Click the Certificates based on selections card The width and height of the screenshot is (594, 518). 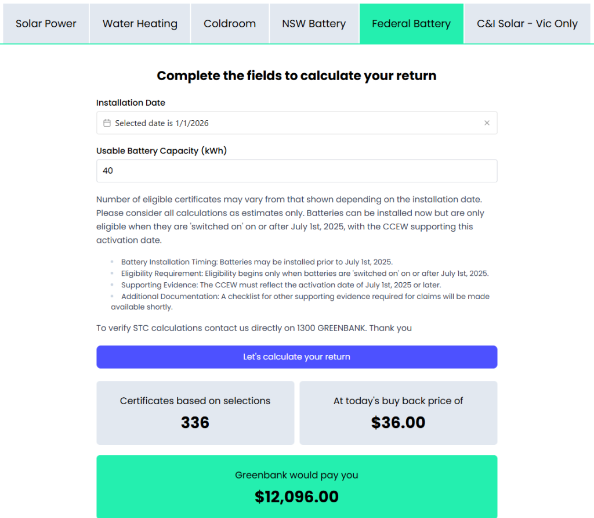tap(195, 401)
